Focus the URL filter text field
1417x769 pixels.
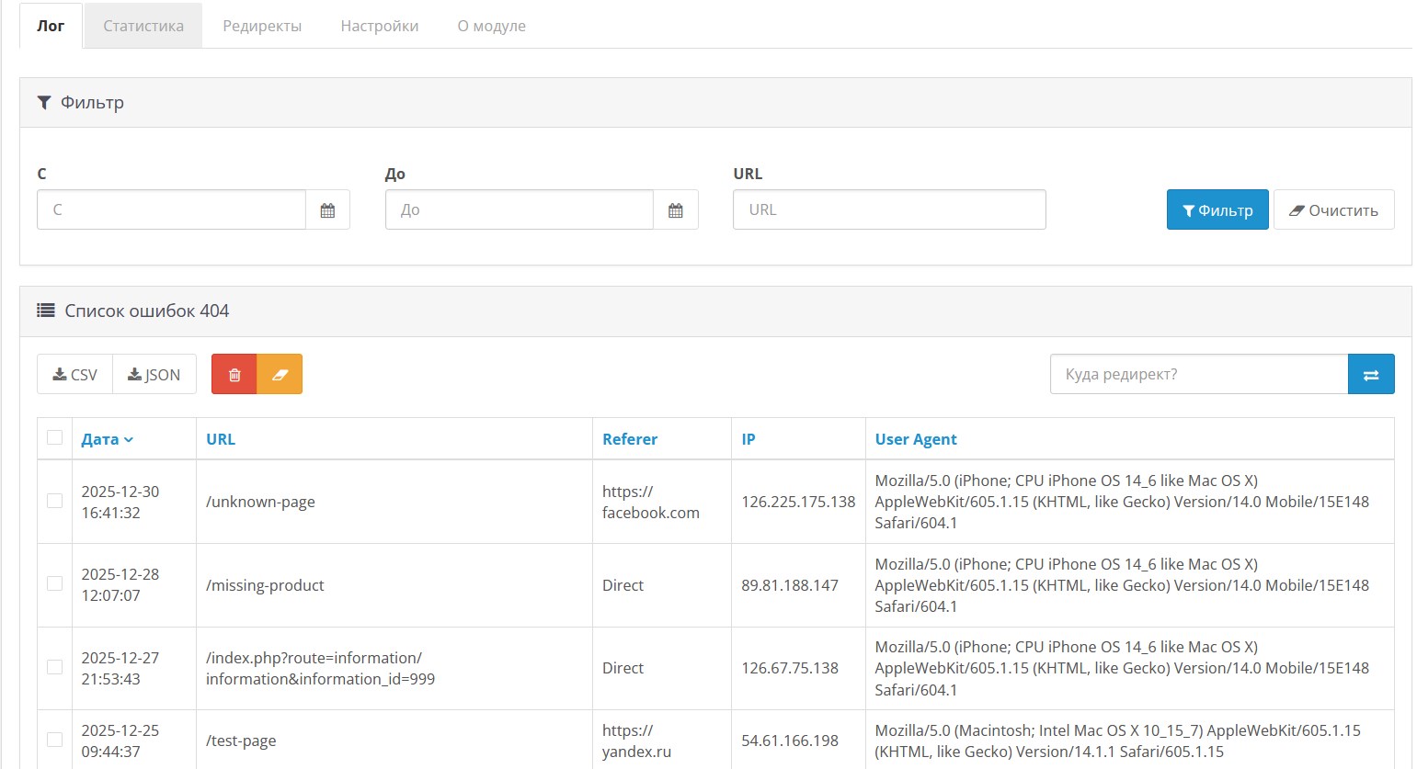(x=888, y=210)
